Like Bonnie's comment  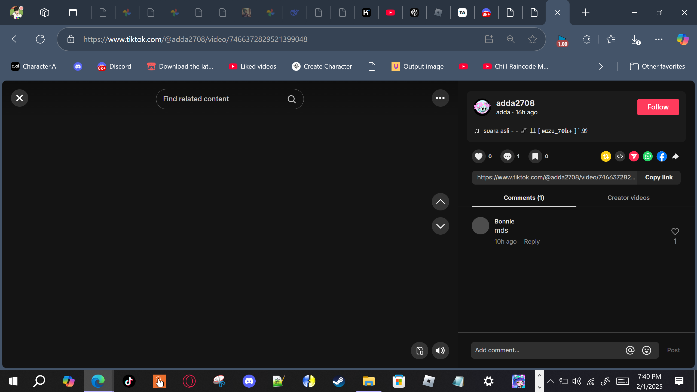(x=675, y=231)
